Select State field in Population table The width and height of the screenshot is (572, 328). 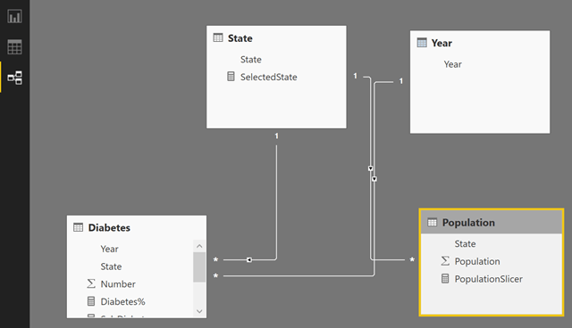click(x=465, y=243)
